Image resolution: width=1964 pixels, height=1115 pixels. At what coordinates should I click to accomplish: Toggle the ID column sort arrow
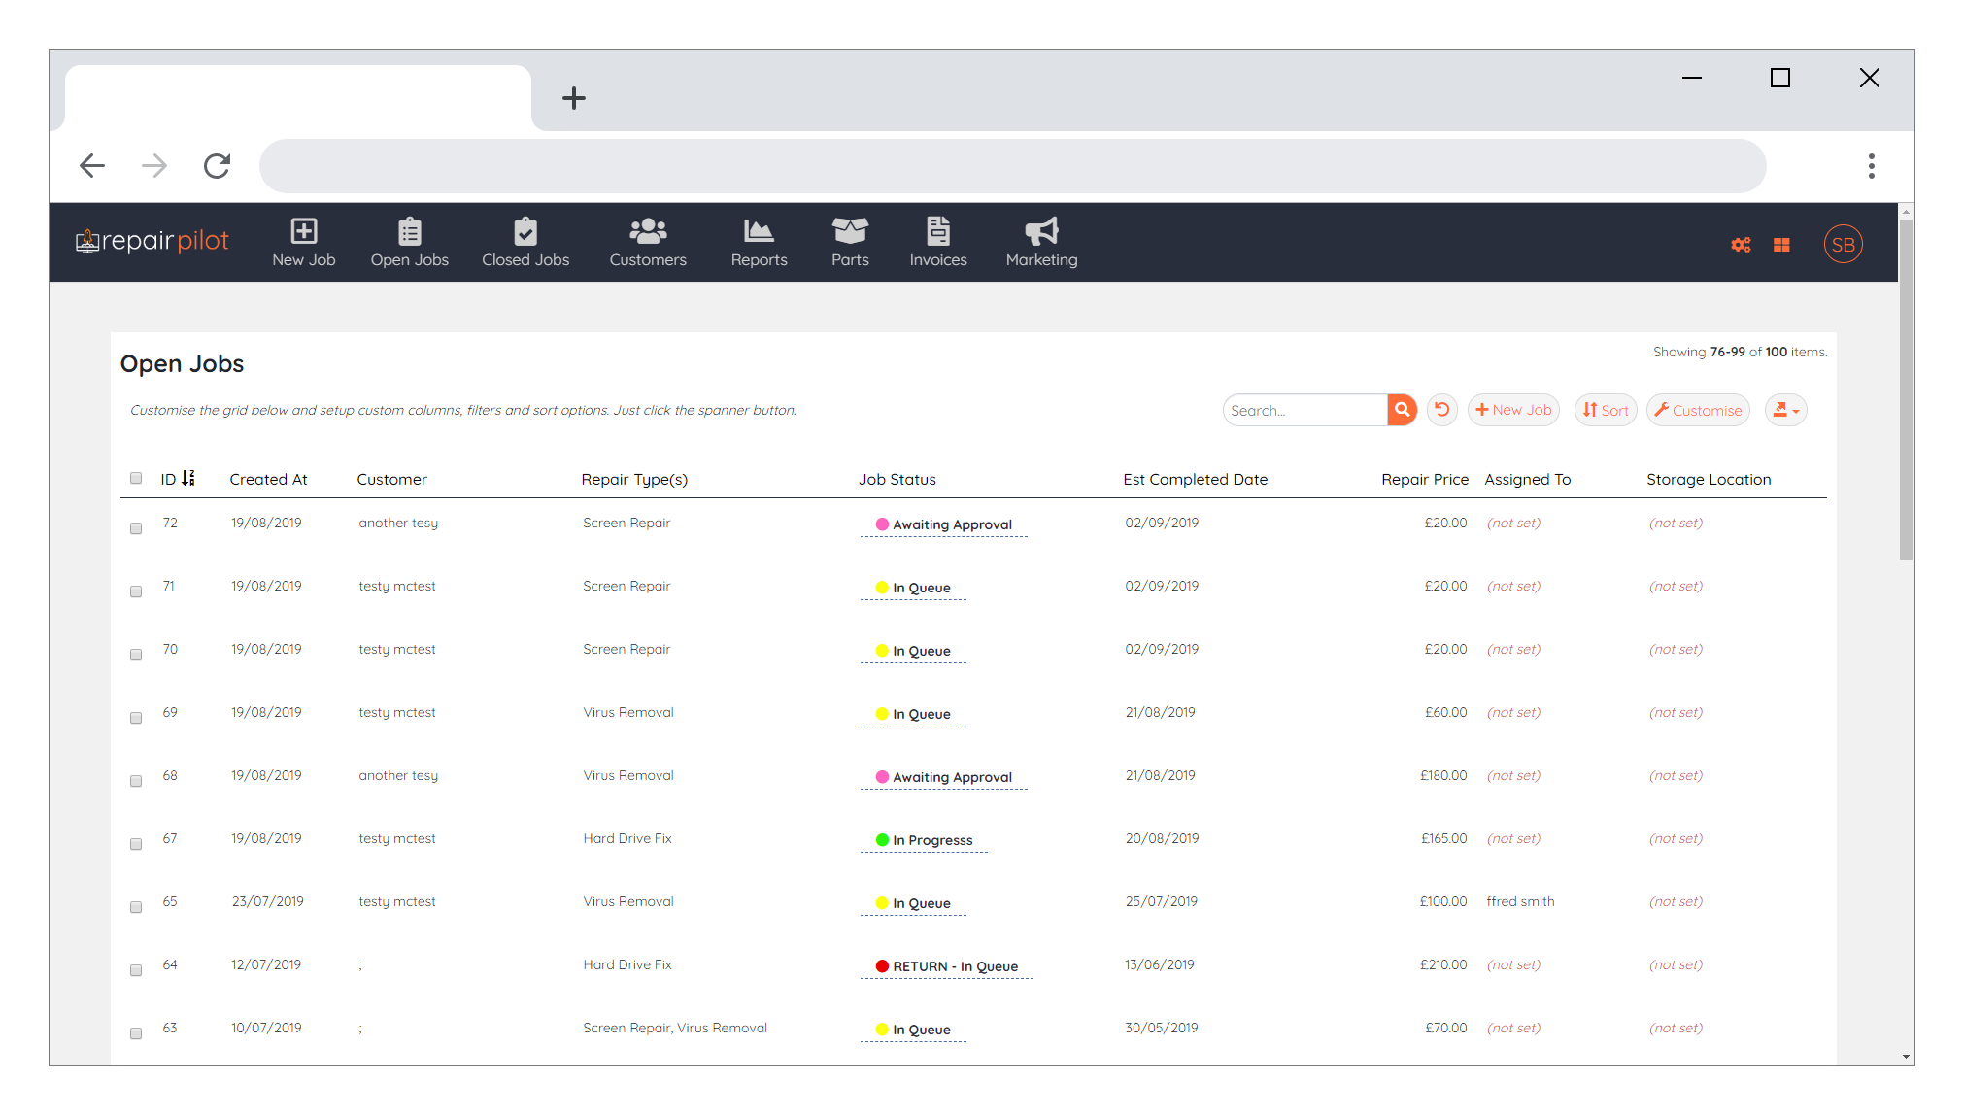[x=188, y=478]
